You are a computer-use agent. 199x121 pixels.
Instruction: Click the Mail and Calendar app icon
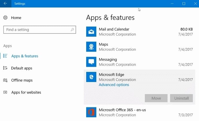[91, 32]
